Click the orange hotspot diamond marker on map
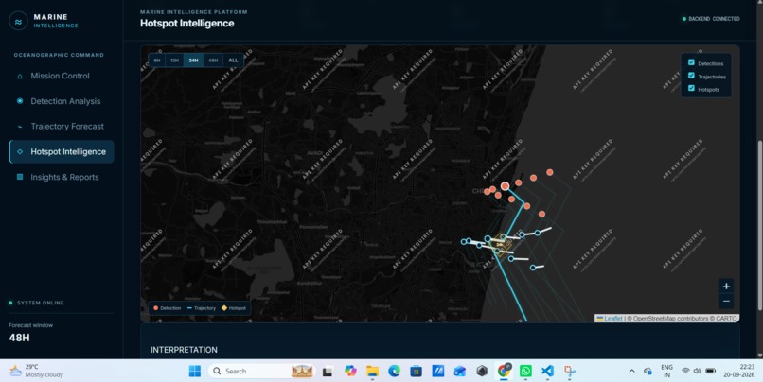 click(x=500, y=245)
